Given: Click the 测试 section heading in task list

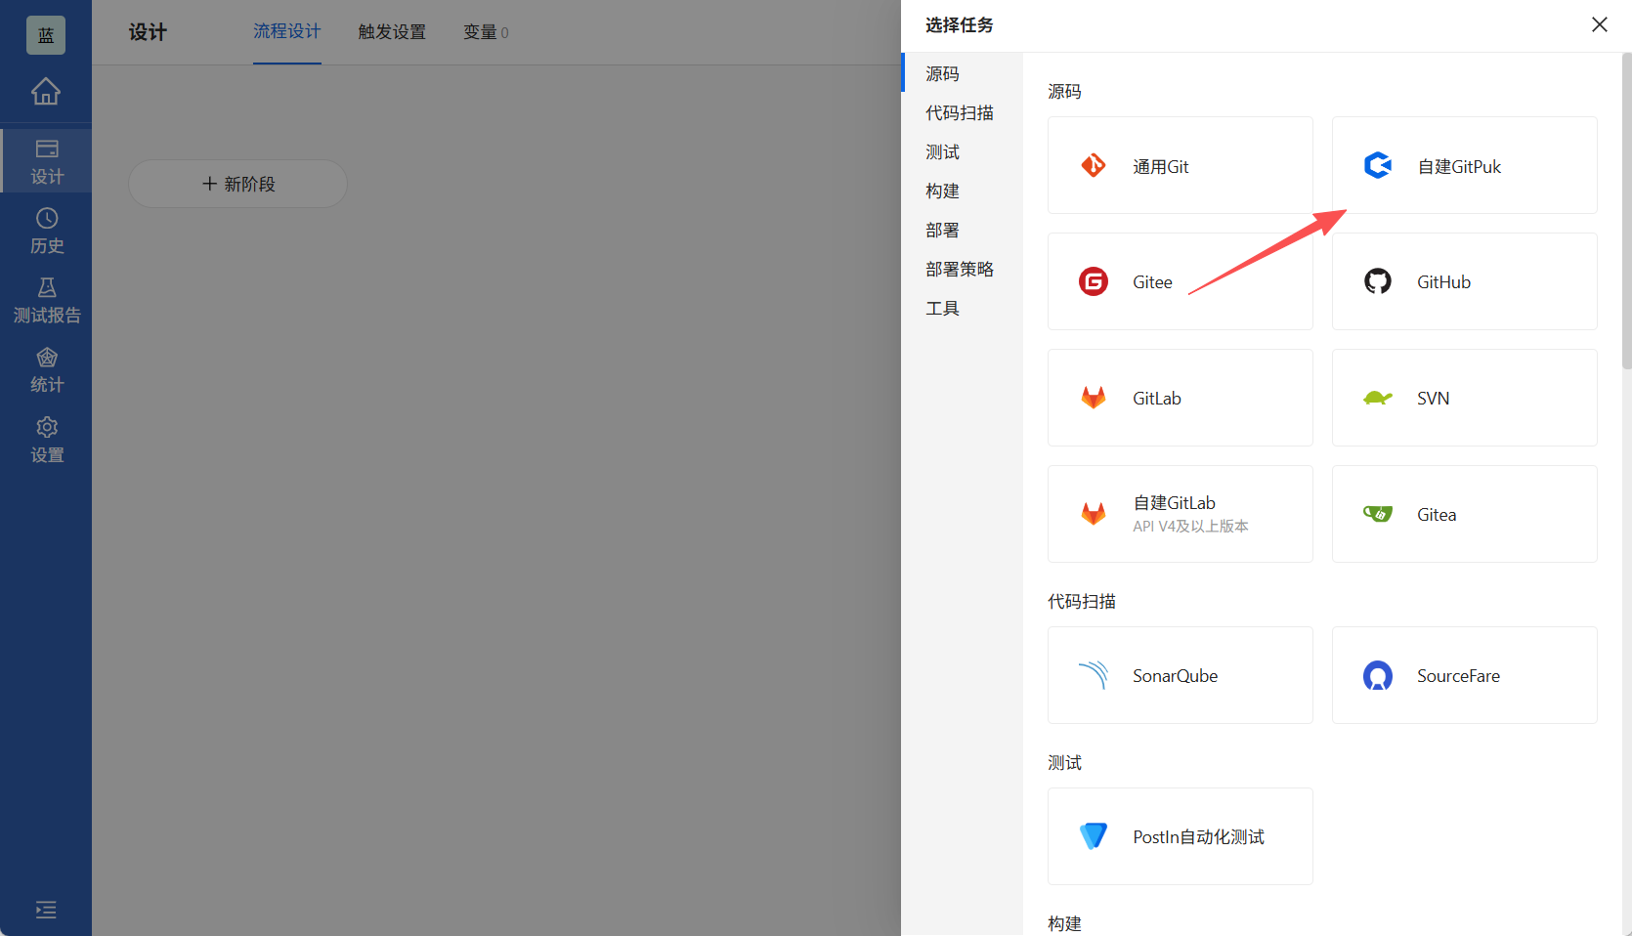Looking at the screenshot, I should coord(1064,763).
